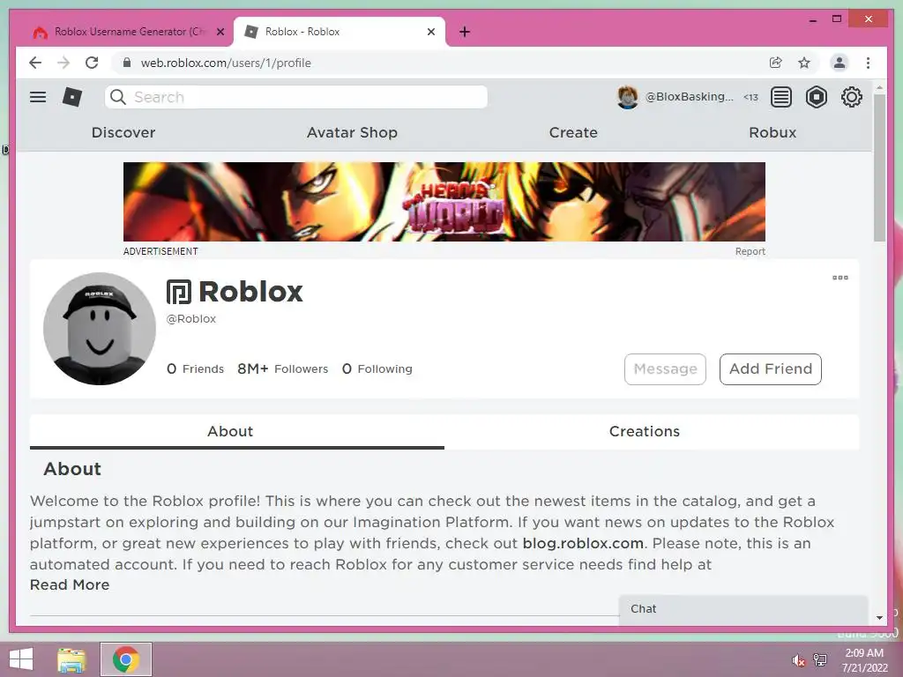Close the Roblox Username Generator tab
The image size is (903, 677).
[x=220, y=32]
